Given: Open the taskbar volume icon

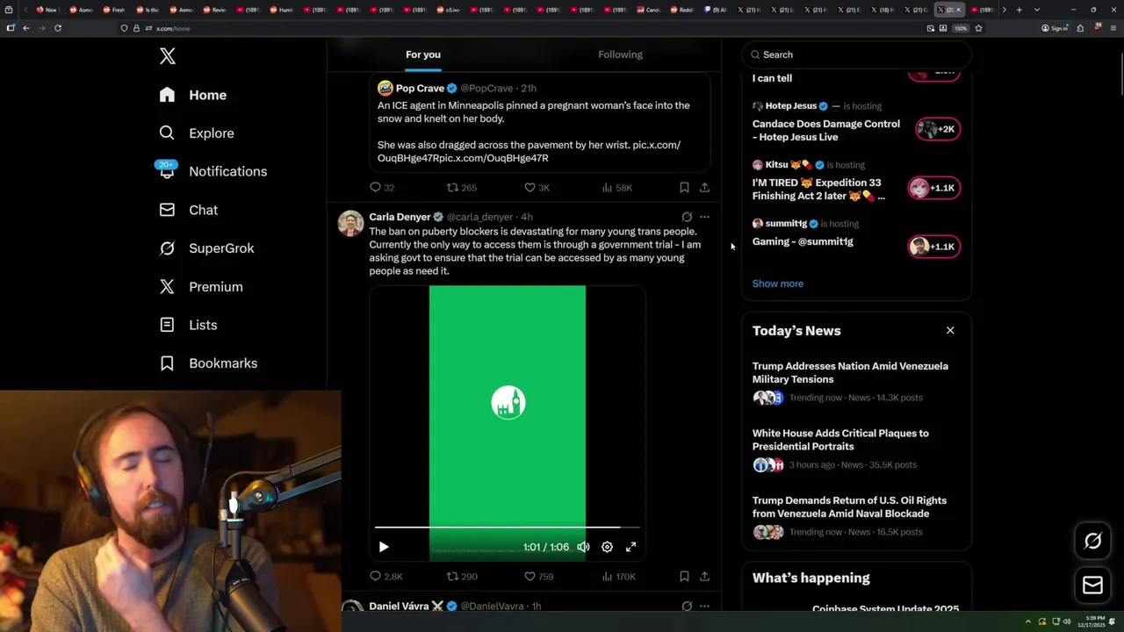Looking at the screenshot, I should click(x=1068, y=621).
